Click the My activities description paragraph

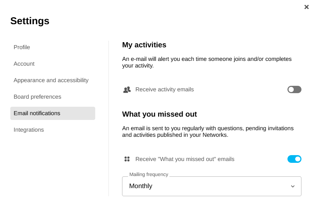(x=207, y=62)
